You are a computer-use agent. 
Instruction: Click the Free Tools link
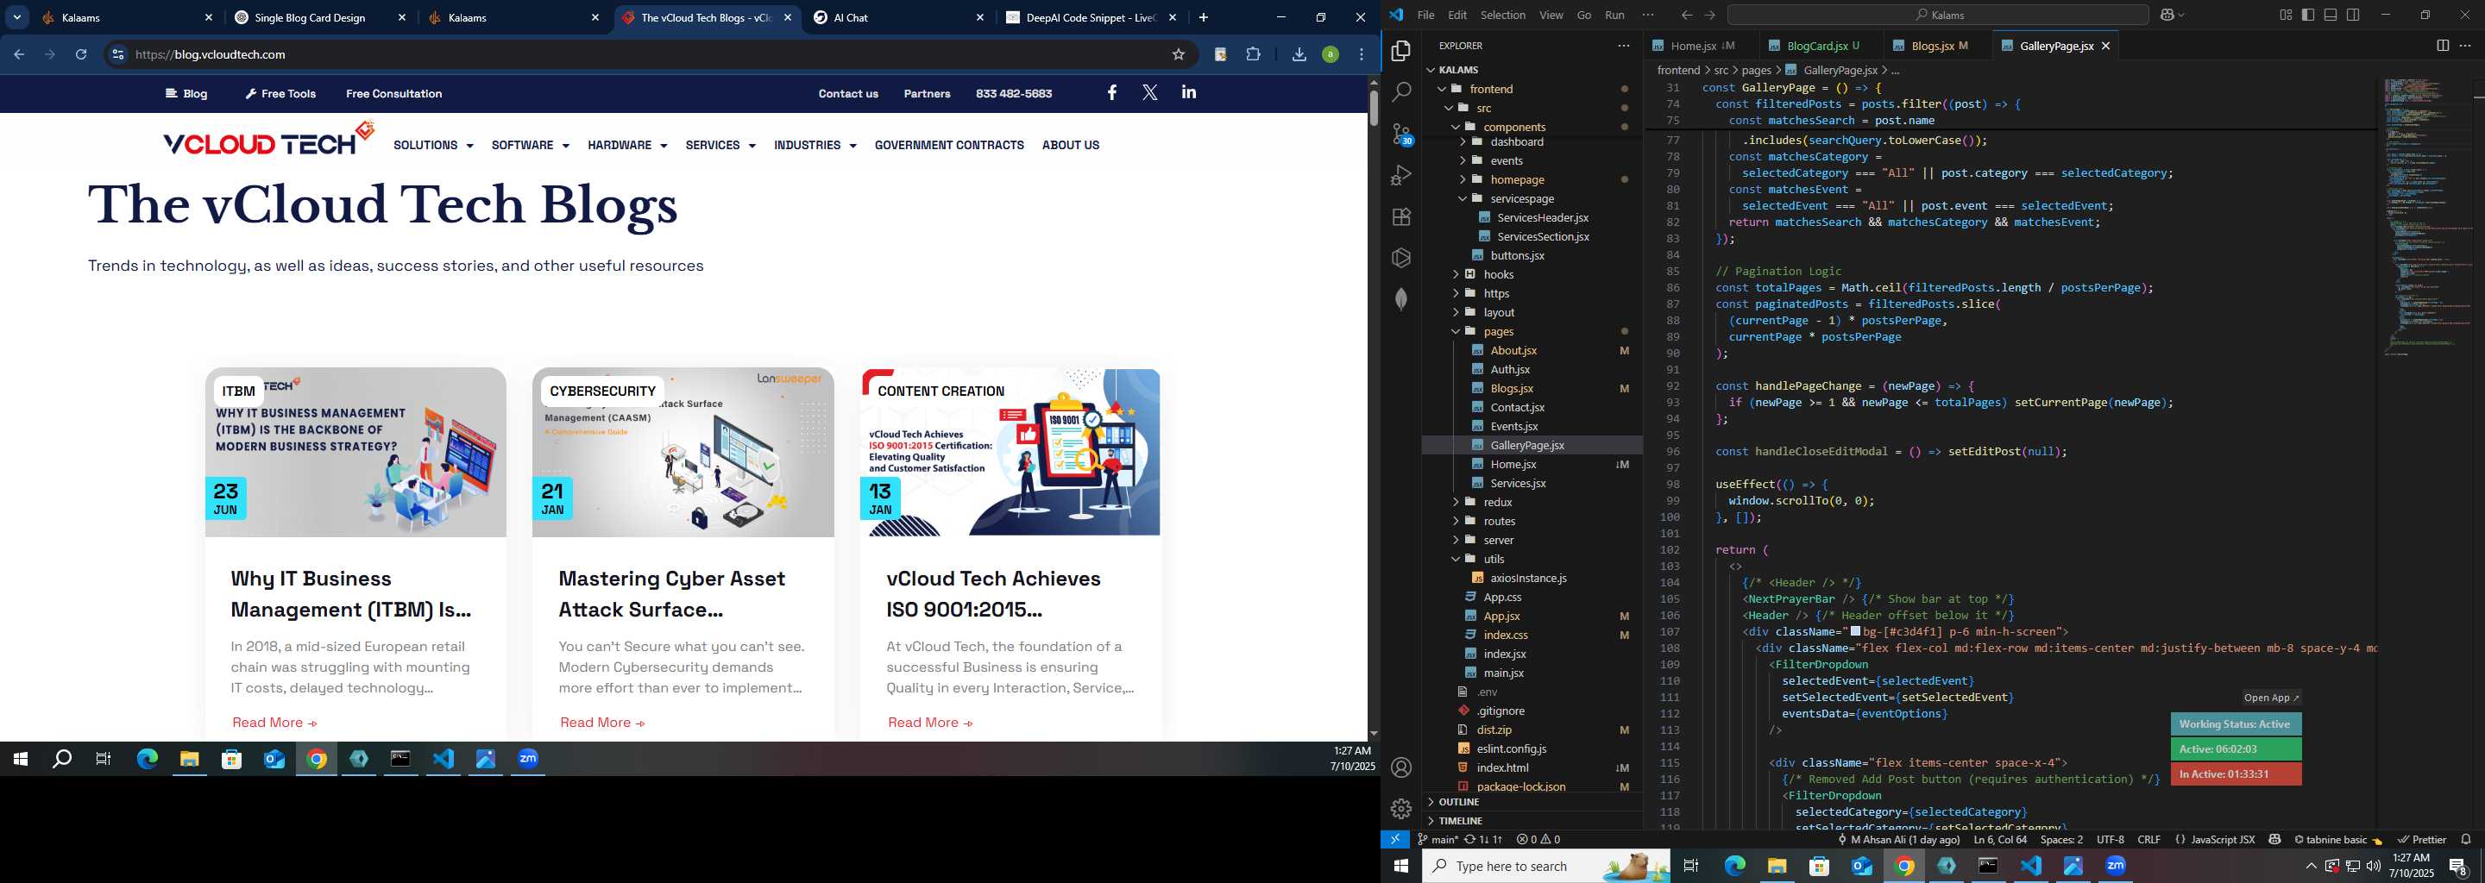tap(280, 93)
